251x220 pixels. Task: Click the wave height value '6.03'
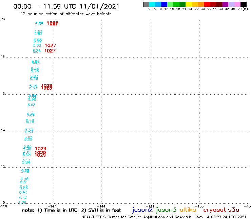pos(31,105)
